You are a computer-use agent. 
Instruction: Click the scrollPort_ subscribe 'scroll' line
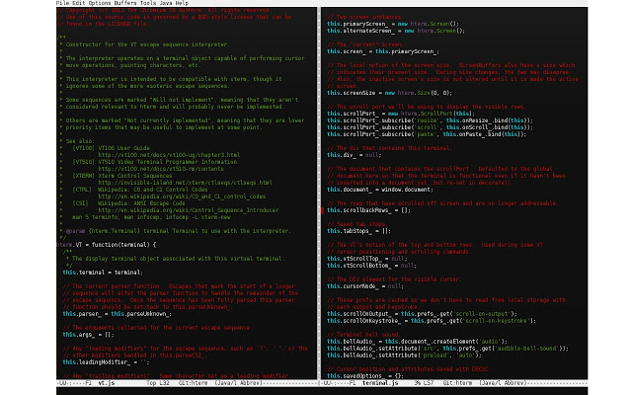point(431,127)
